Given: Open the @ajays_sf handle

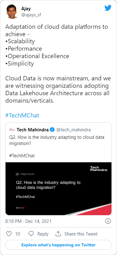Looking at the screenshot, I should (x=31, y=15).
